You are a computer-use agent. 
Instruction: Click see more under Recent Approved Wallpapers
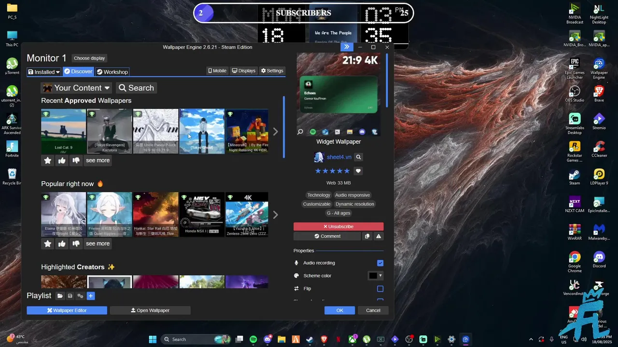[98, 160]
